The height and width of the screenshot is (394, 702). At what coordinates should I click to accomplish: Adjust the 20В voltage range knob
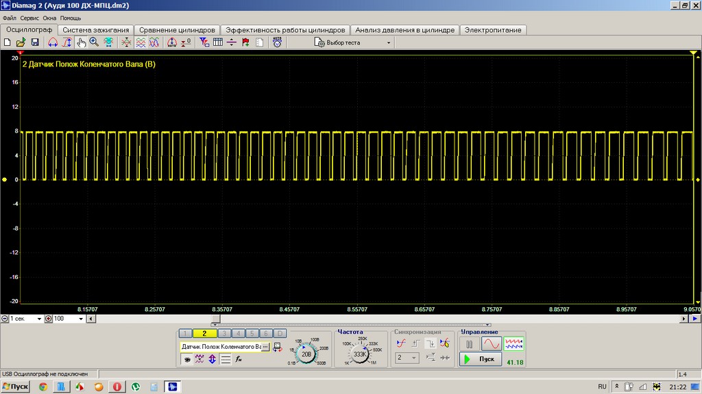[x=306, y=354]
